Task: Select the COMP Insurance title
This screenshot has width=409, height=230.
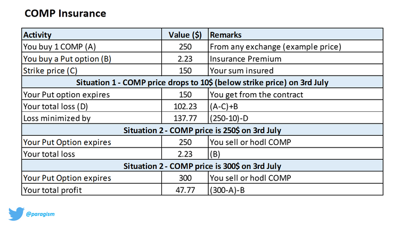Action: [65, 13]
